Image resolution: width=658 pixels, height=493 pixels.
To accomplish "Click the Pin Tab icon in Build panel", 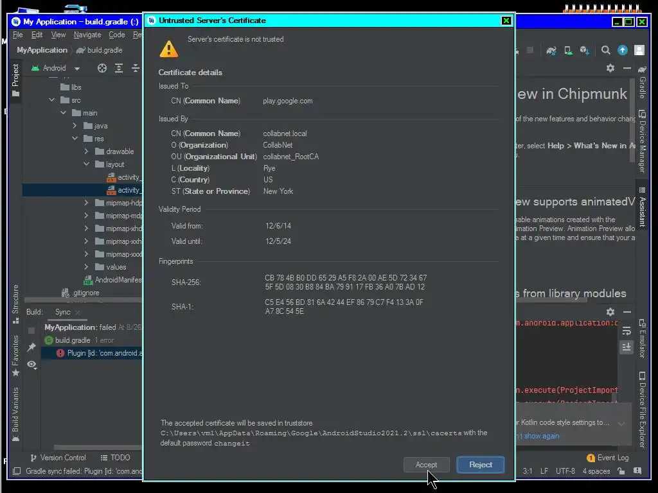I will pyautogui.click(x=31, y=347).
